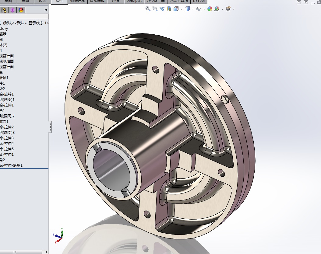Click the feature tree filter input box

pos(24,16)
